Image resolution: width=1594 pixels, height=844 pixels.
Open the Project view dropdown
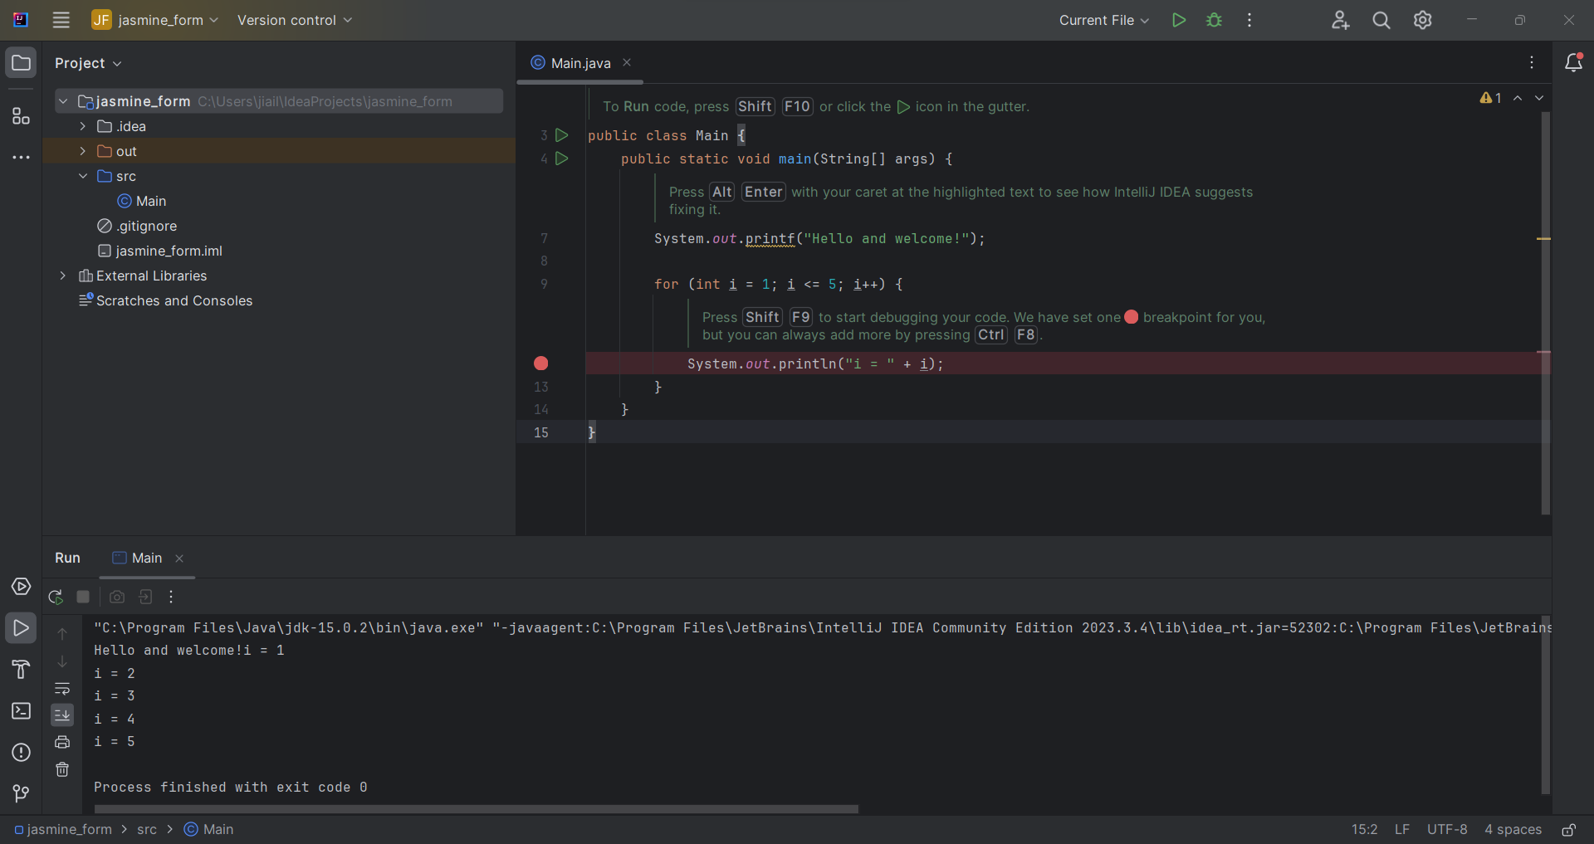88,63
